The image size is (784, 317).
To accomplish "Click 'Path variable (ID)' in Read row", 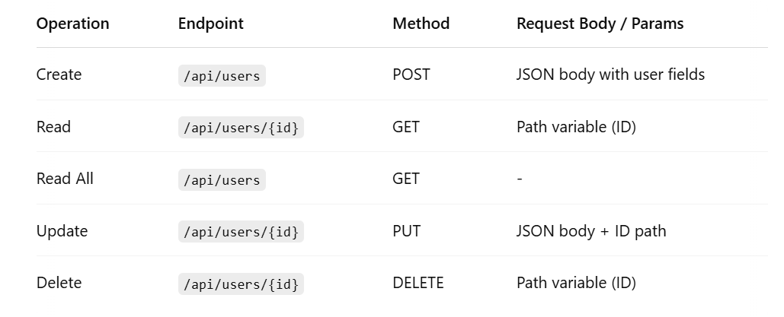I will [x=576, y=127].
